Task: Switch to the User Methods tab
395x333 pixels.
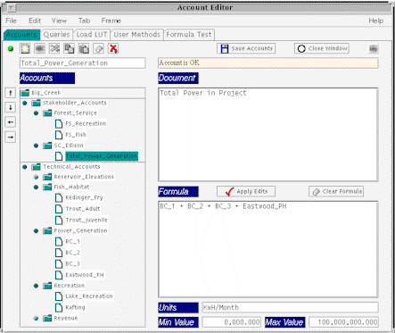Action: coord(137,35)
